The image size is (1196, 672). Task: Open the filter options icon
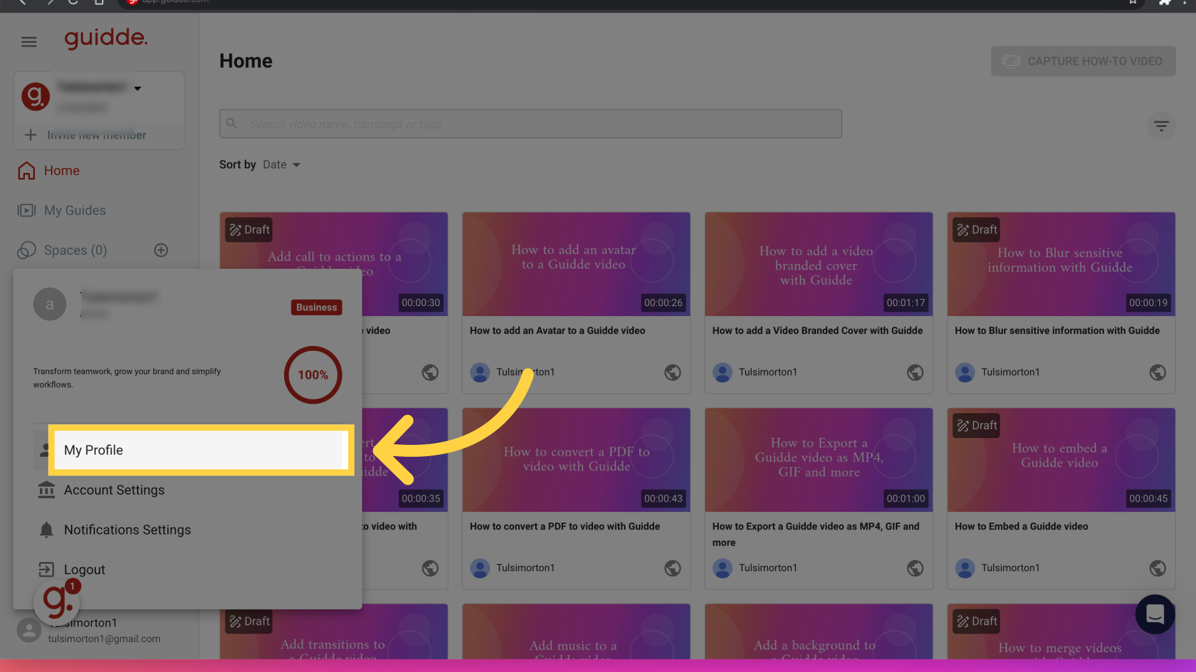tap(1161, 126)
